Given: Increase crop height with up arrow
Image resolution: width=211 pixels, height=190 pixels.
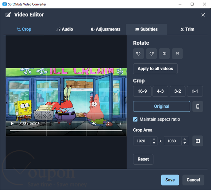Looking at the screenshot, I should click(x=185, y=139).
